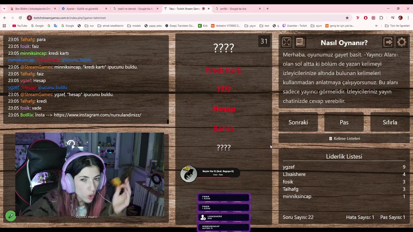Open the DeepL Translate bookmark
The width and height of the screenshot is (413, 232).
[180, 26]
